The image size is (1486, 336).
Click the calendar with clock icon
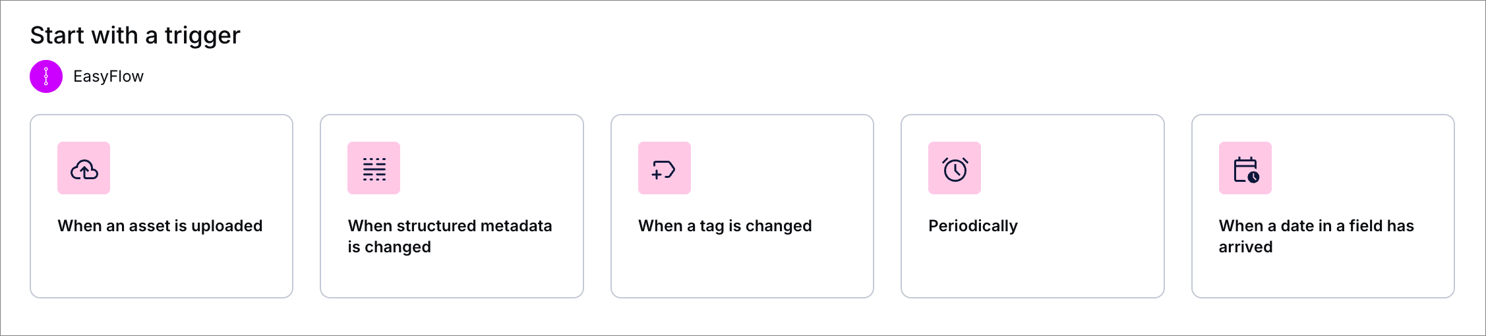pos(1245,169)
